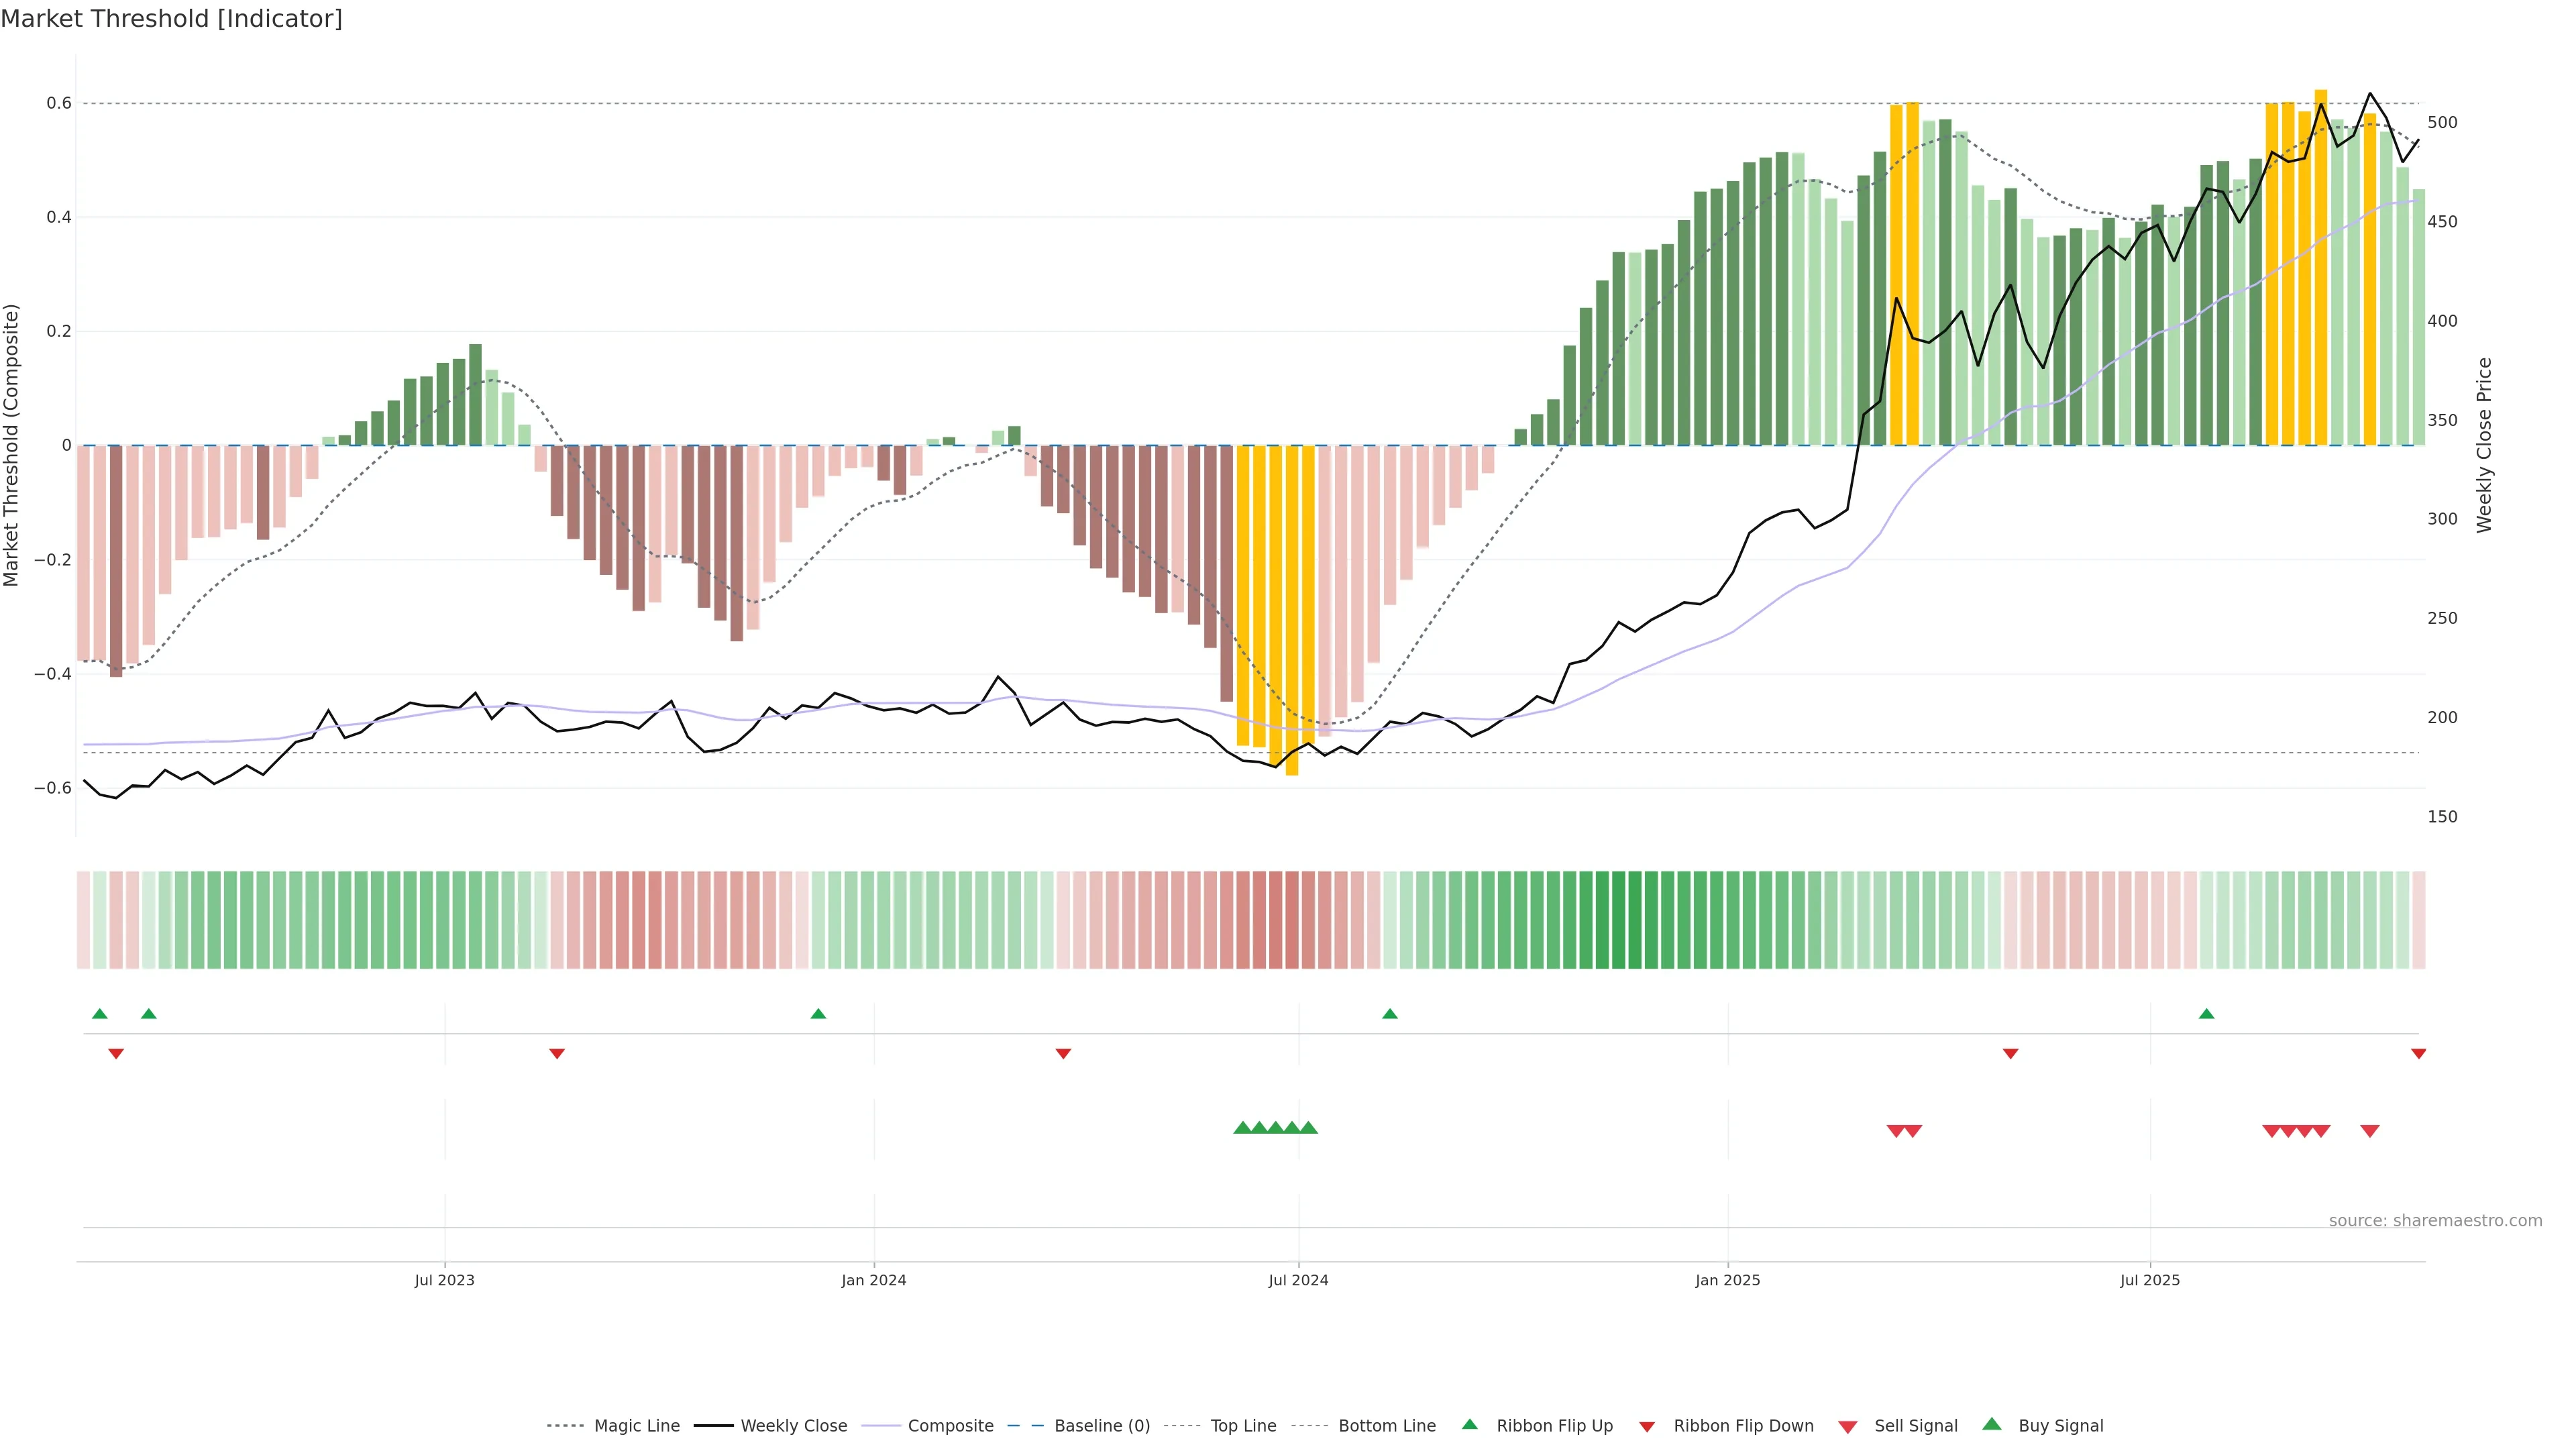The width and height of the screenshot is (2576, 1449).
Task: Click the Sell Signal legend triangle icon
Action: click(x=1847, y=1426)
